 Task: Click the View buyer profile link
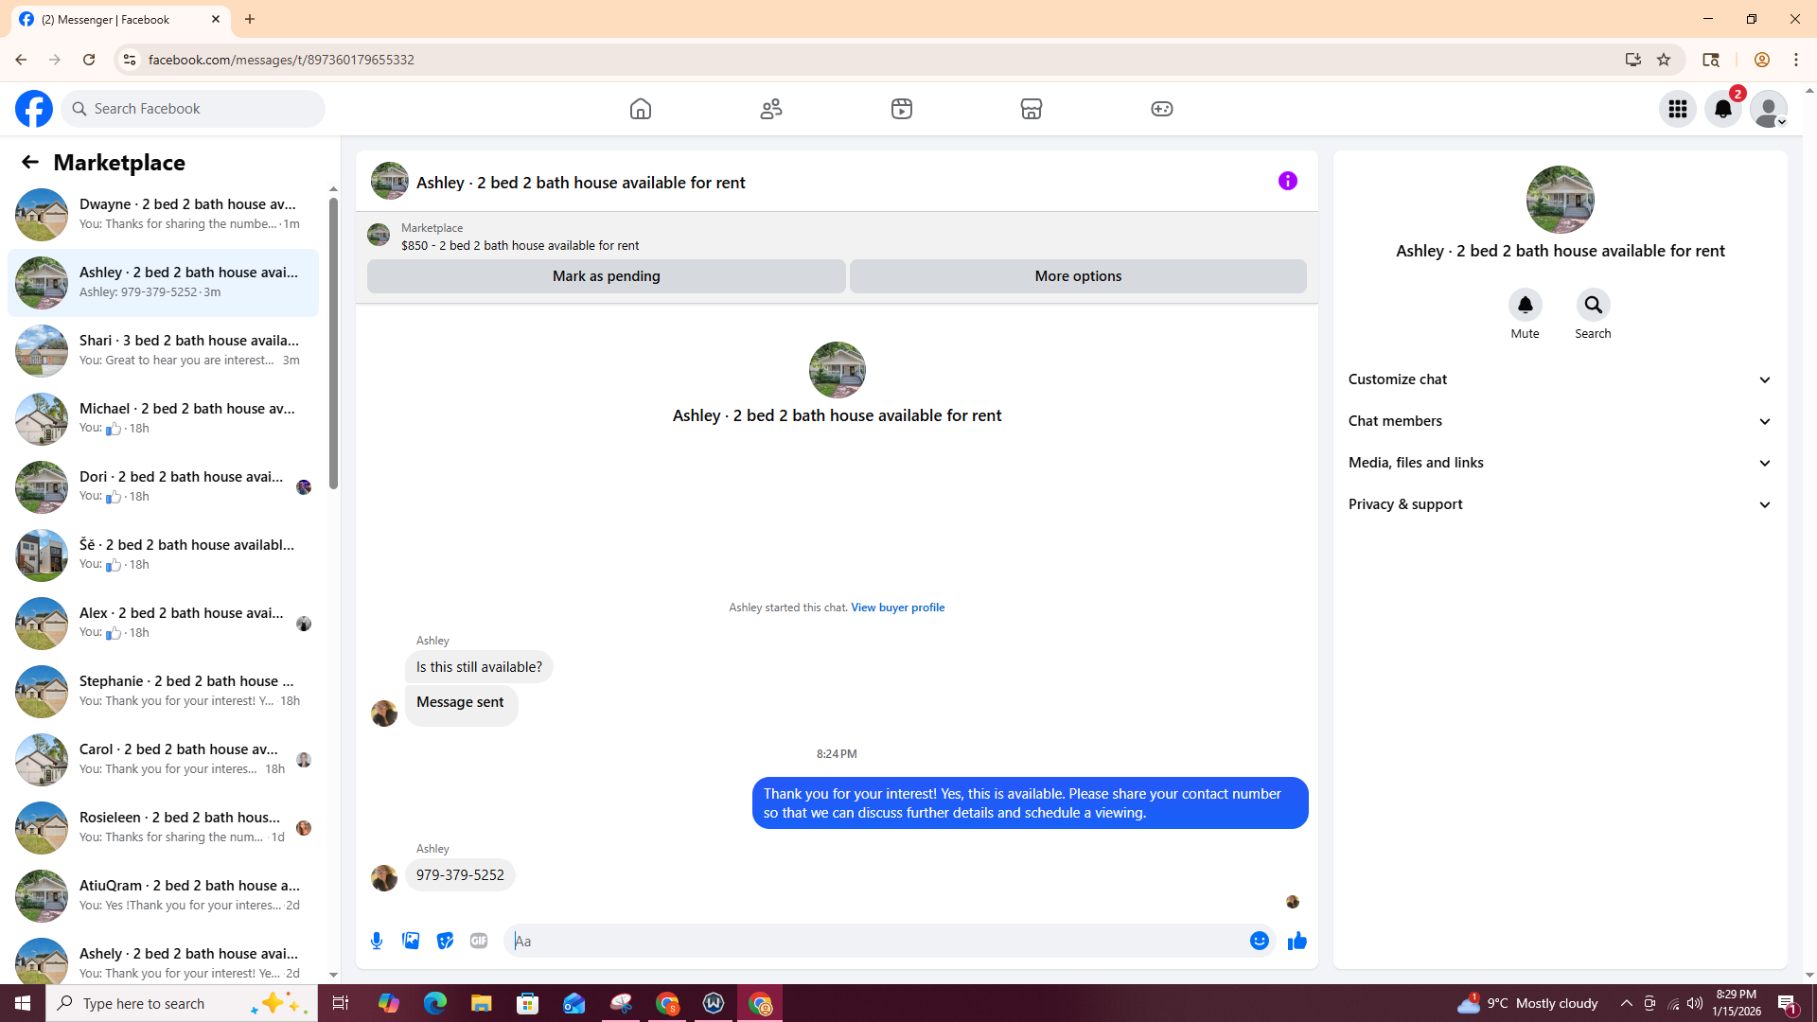(897, 608)
